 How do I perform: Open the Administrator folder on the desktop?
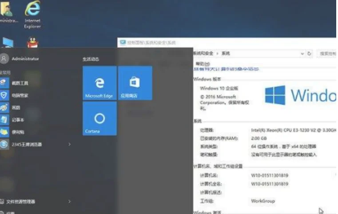[7, 12]
